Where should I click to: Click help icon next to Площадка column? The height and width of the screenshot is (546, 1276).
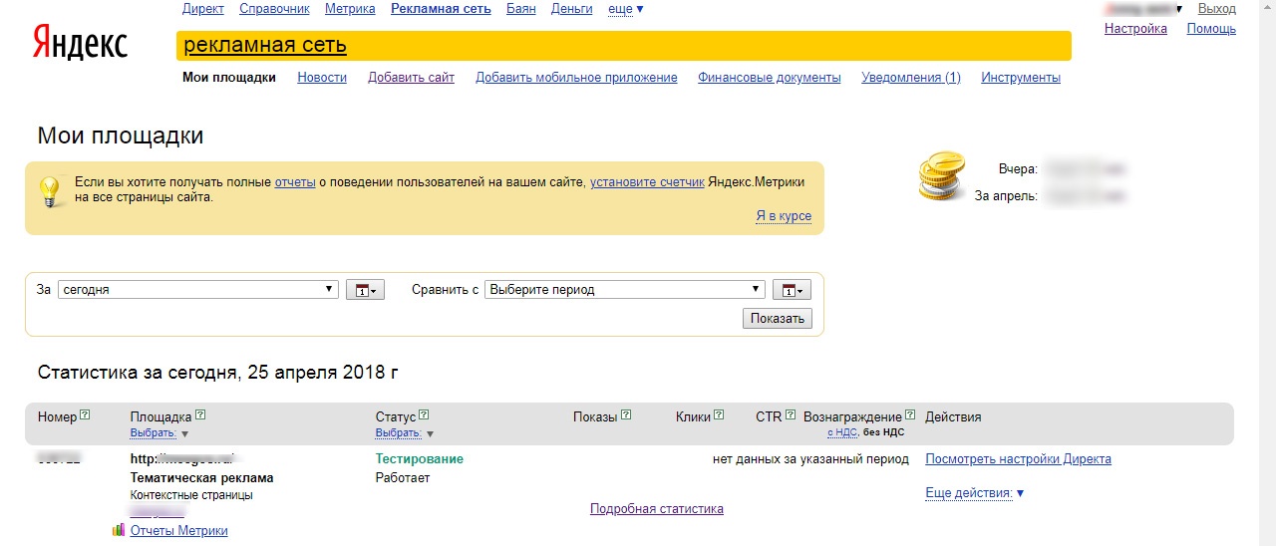point(200,415)
